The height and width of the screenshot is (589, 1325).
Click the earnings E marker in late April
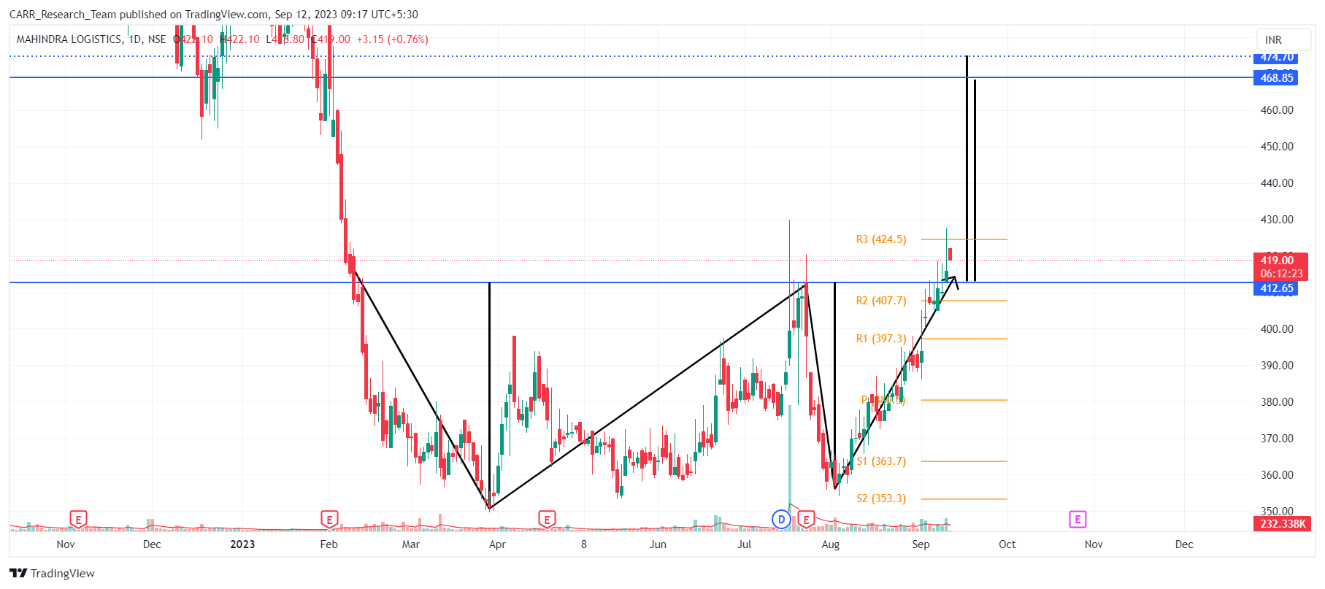point(547,520)
